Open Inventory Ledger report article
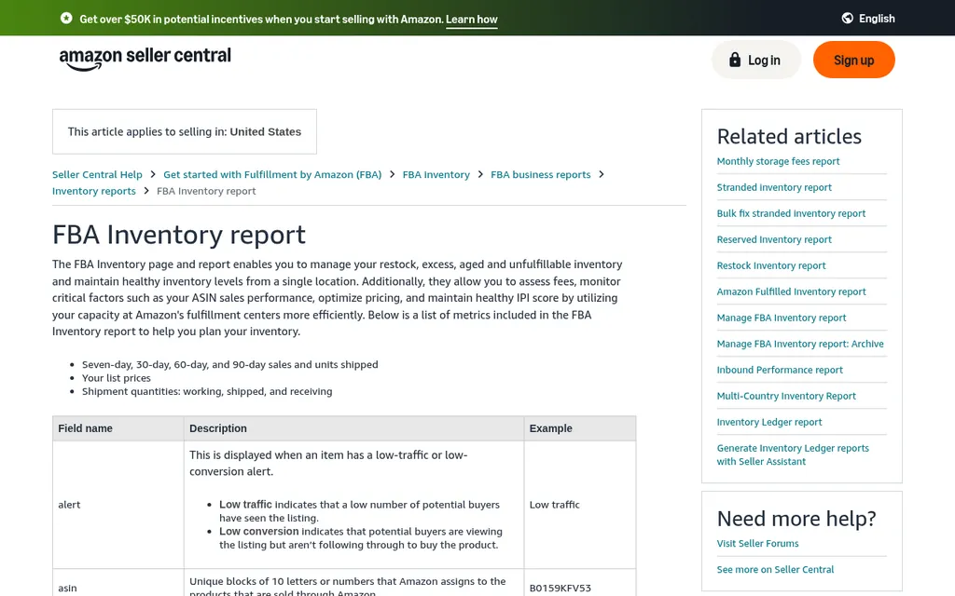The width and height of the screenshot is (955, 596). [x=768, y=423]
